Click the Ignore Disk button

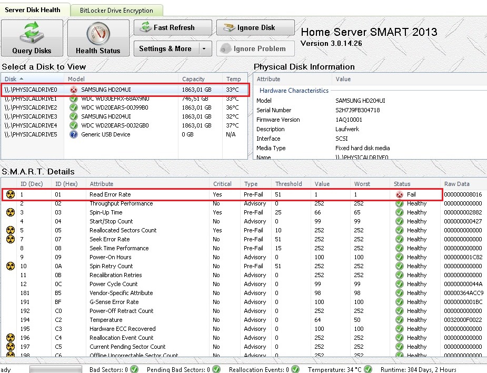[x=255, y=27]
